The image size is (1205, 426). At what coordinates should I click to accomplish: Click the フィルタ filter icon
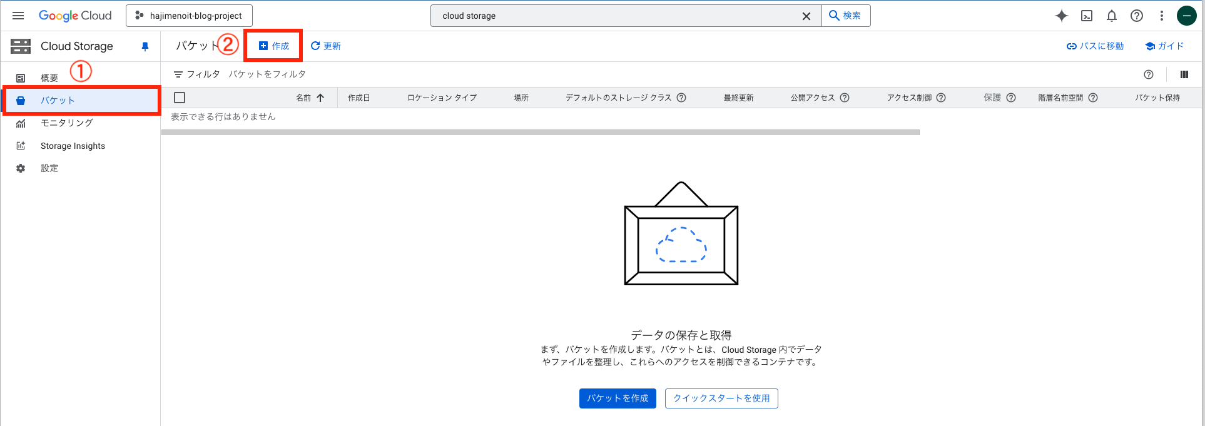(178, 74)
